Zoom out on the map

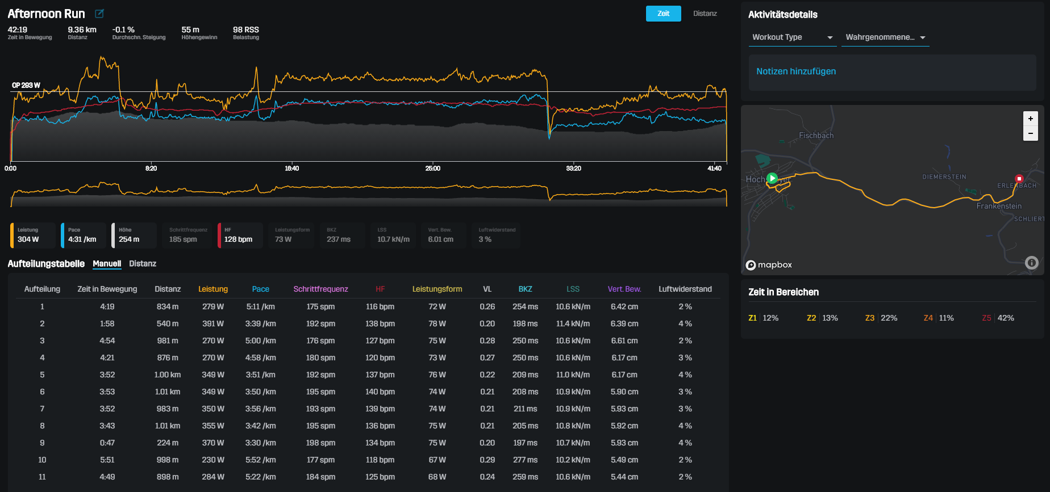point(1030,133)
